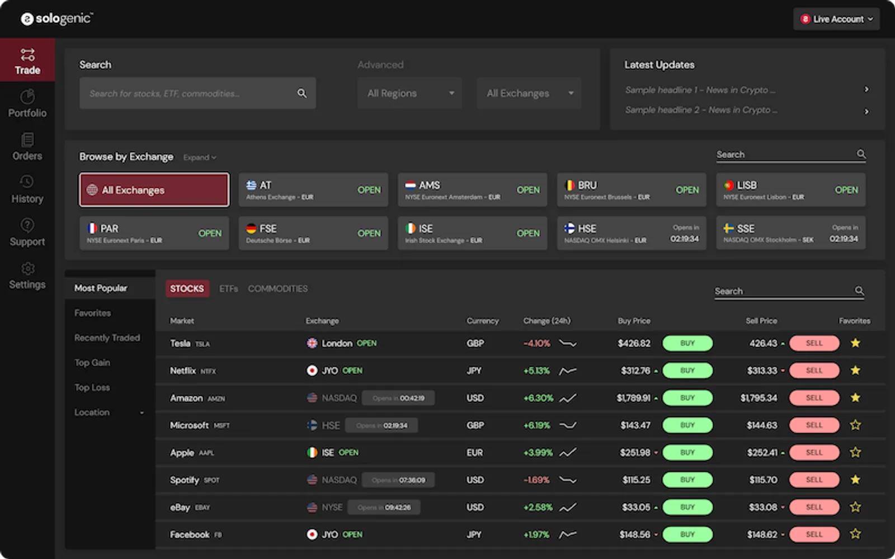The image size is (895, 559).
Task: Select the FSE Deutsche Börse card
Action: point(313,233)
